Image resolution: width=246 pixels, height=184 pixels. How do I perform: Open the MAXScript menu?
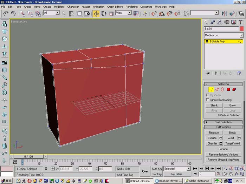161,7
